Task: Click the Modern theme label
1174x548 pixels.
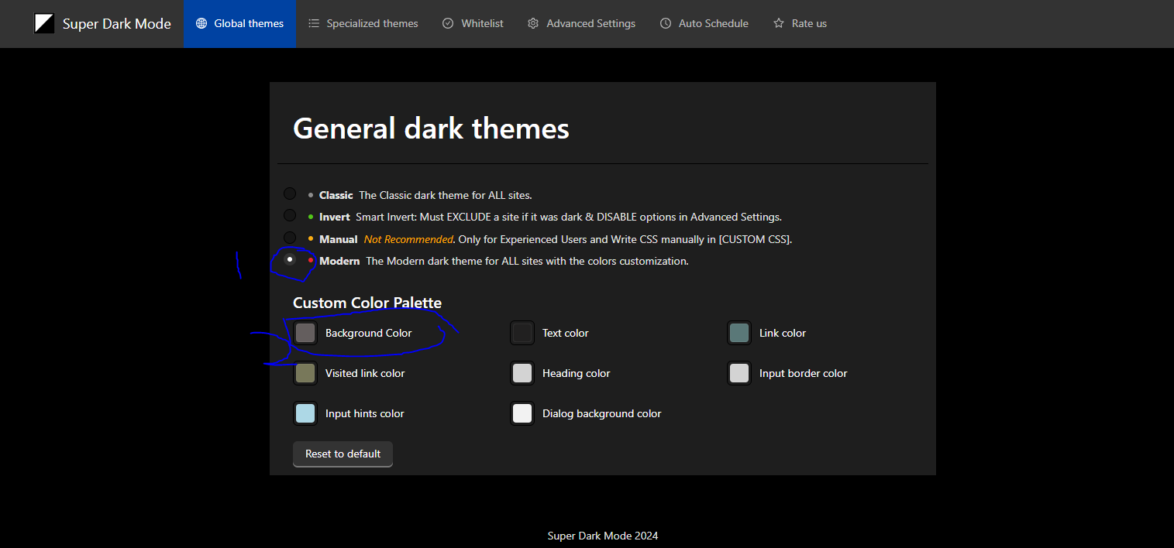Action: tap(339, 261)
